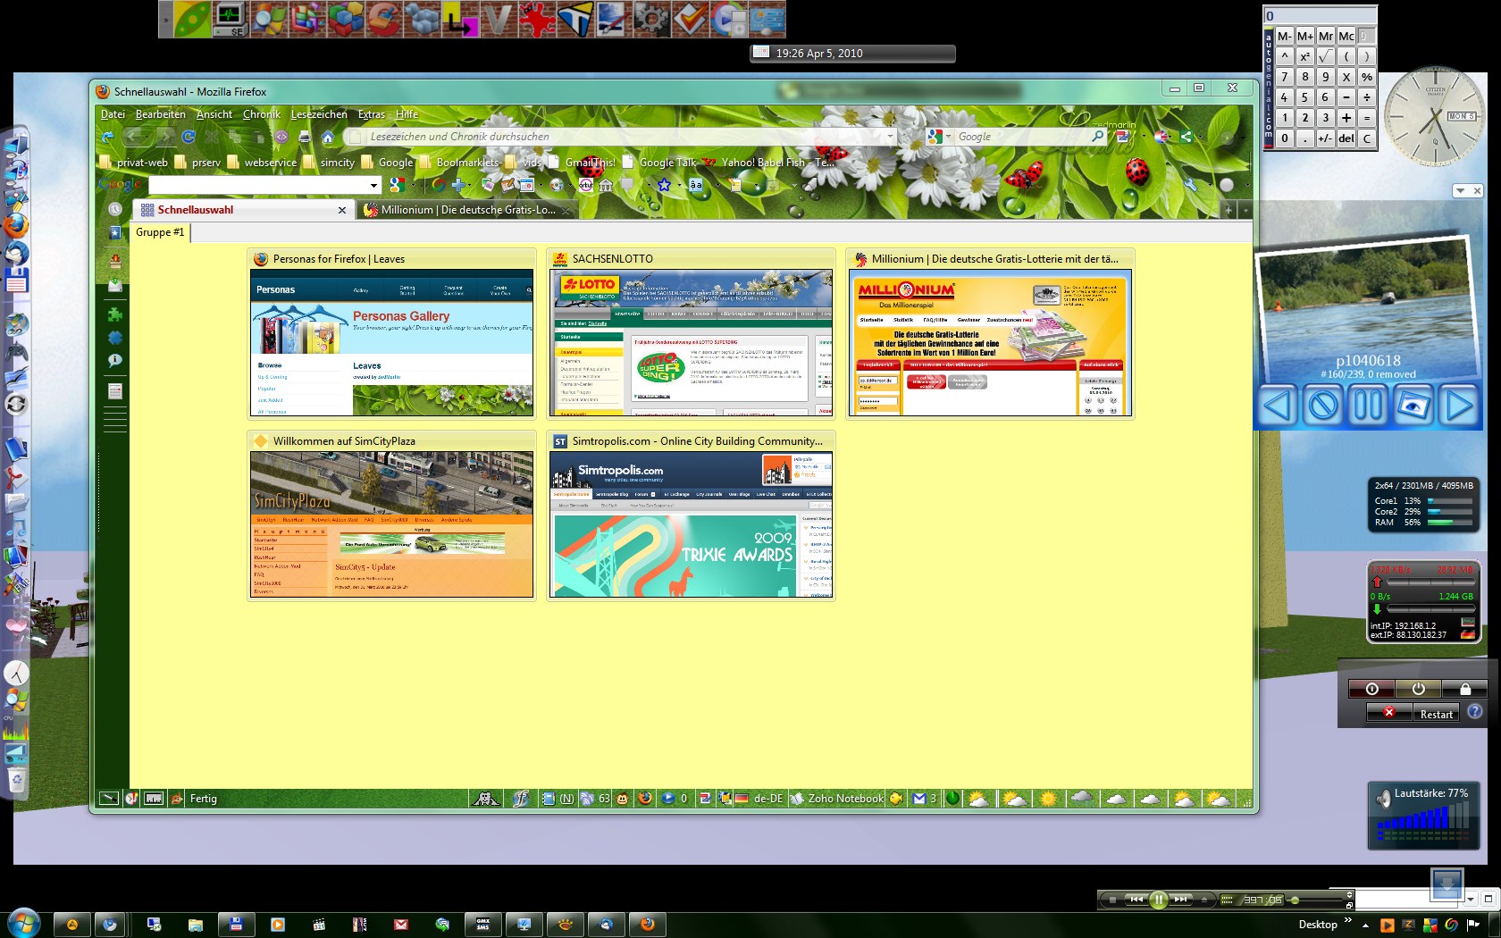Click the Lautstärke volume level bars
This screenshot has width=1501, height=938.
[x=1422, y=820]
